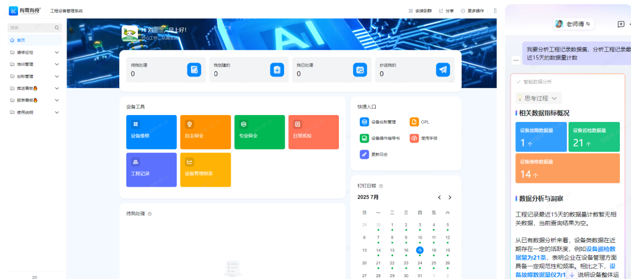
Task: Open the 日常巡检 tool tile
Action: [313, 132]
